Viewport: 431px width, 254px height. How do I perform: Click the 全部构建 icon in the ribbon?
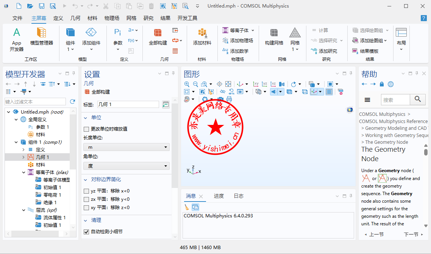click(x=158, y=36)
